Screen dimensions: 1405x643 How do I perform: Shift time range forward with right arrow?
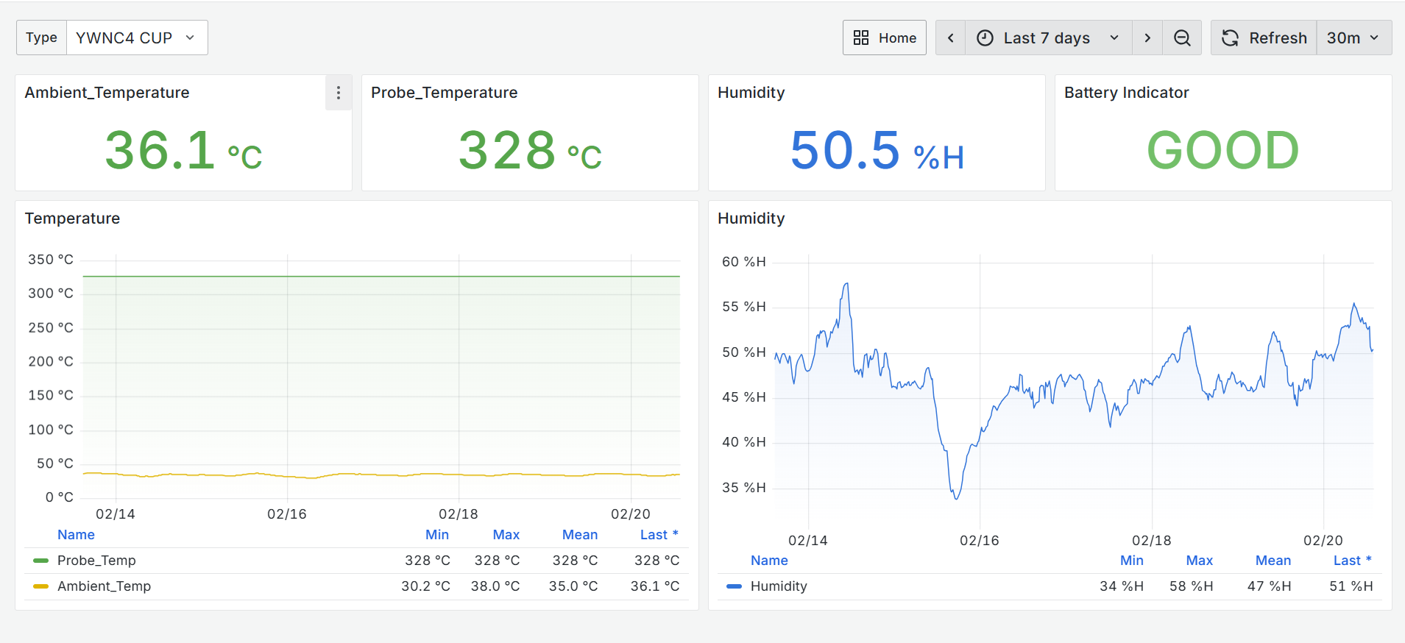[x=1147, y=38]
